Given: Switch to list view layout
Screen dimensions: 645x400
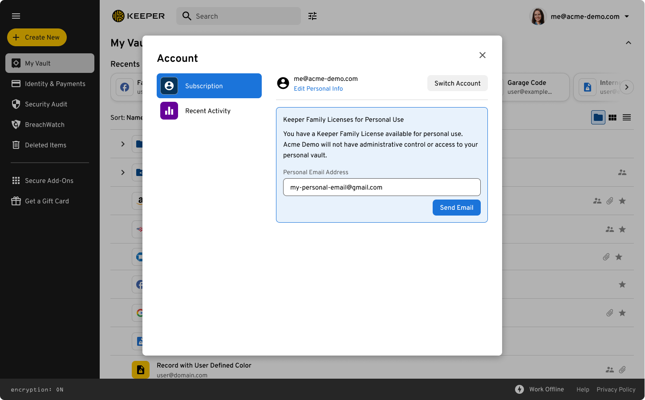Looking at the screenshot, I should [627, 117].
